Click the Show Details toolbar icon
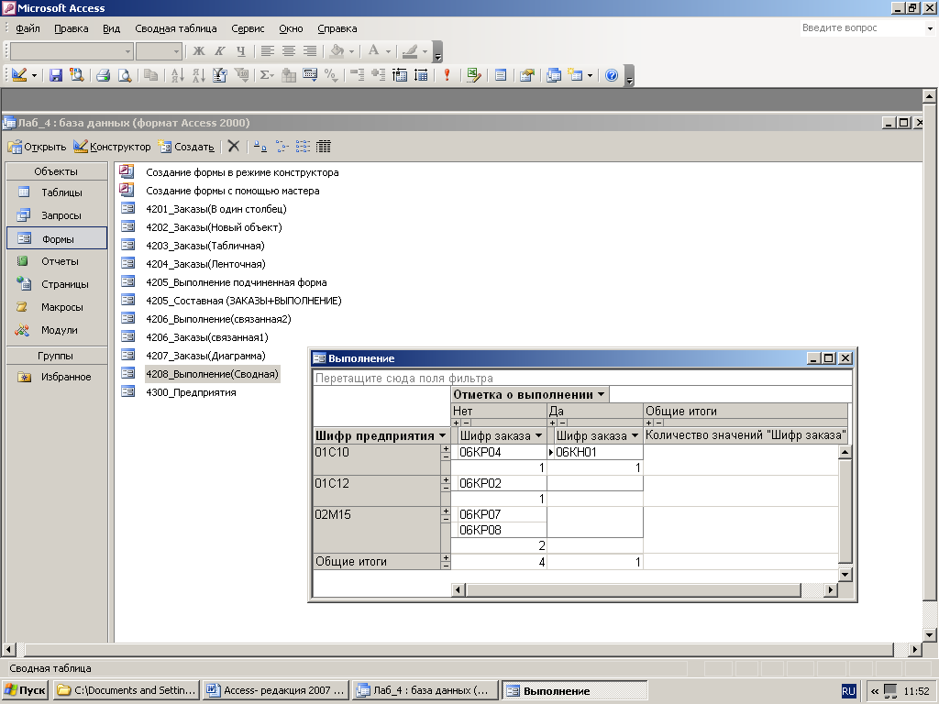Viewport: 939px width, 704px height. tap(421, 75)
